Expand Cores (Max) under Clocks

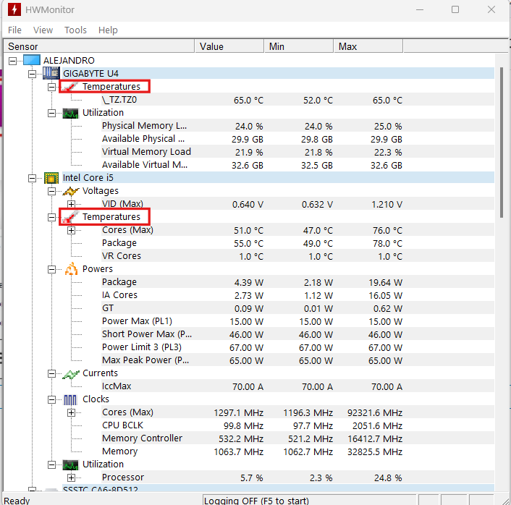71,413
